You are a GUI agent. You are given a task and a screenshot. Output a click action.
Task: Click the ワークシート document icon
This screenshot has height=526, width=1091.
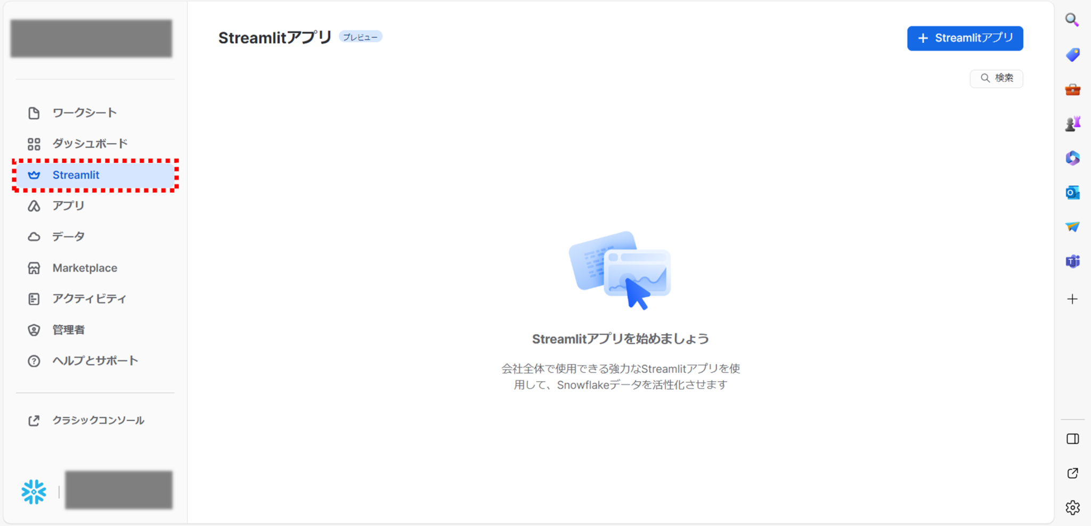pyautogui.click(x=34, y=112)
